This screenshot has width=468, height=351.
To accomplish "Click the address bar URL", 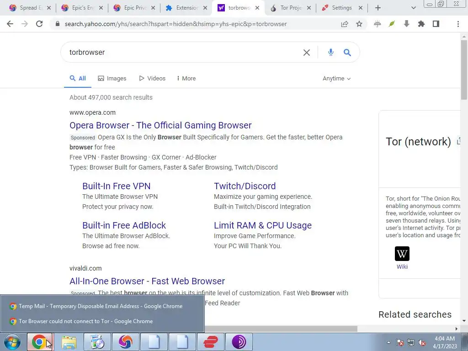I will coord(175,24).
